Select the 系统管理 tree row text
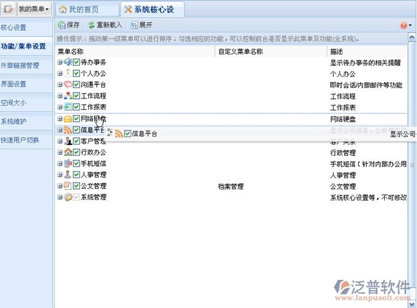The width and height of the screenshot is (417, 308). point(94,197)
